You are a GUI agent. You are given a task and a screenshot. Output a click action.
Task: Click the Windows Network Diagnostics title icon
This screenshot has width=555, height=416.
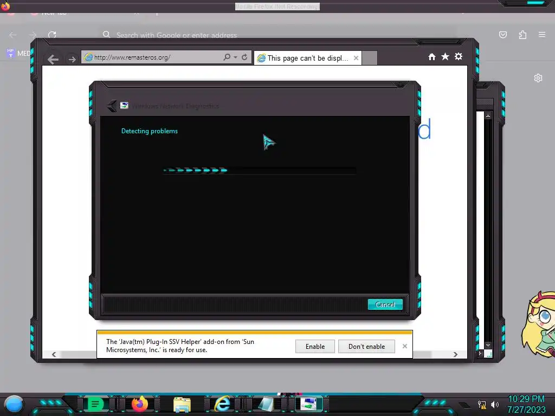click(124, 106)
